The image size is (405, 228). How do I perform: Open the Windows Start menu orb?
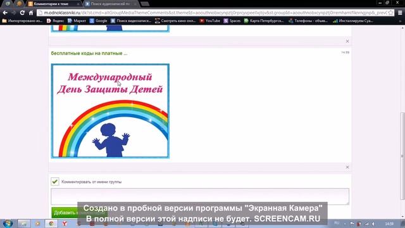(x=8, y=224)
